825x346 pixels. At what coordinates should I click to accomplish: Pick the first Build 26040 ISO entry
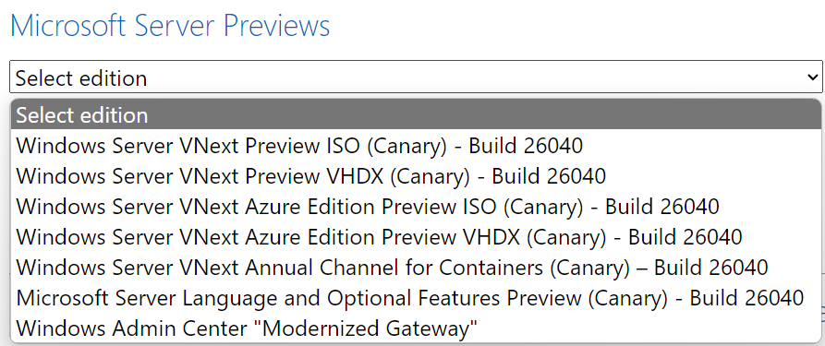(416, 145)
